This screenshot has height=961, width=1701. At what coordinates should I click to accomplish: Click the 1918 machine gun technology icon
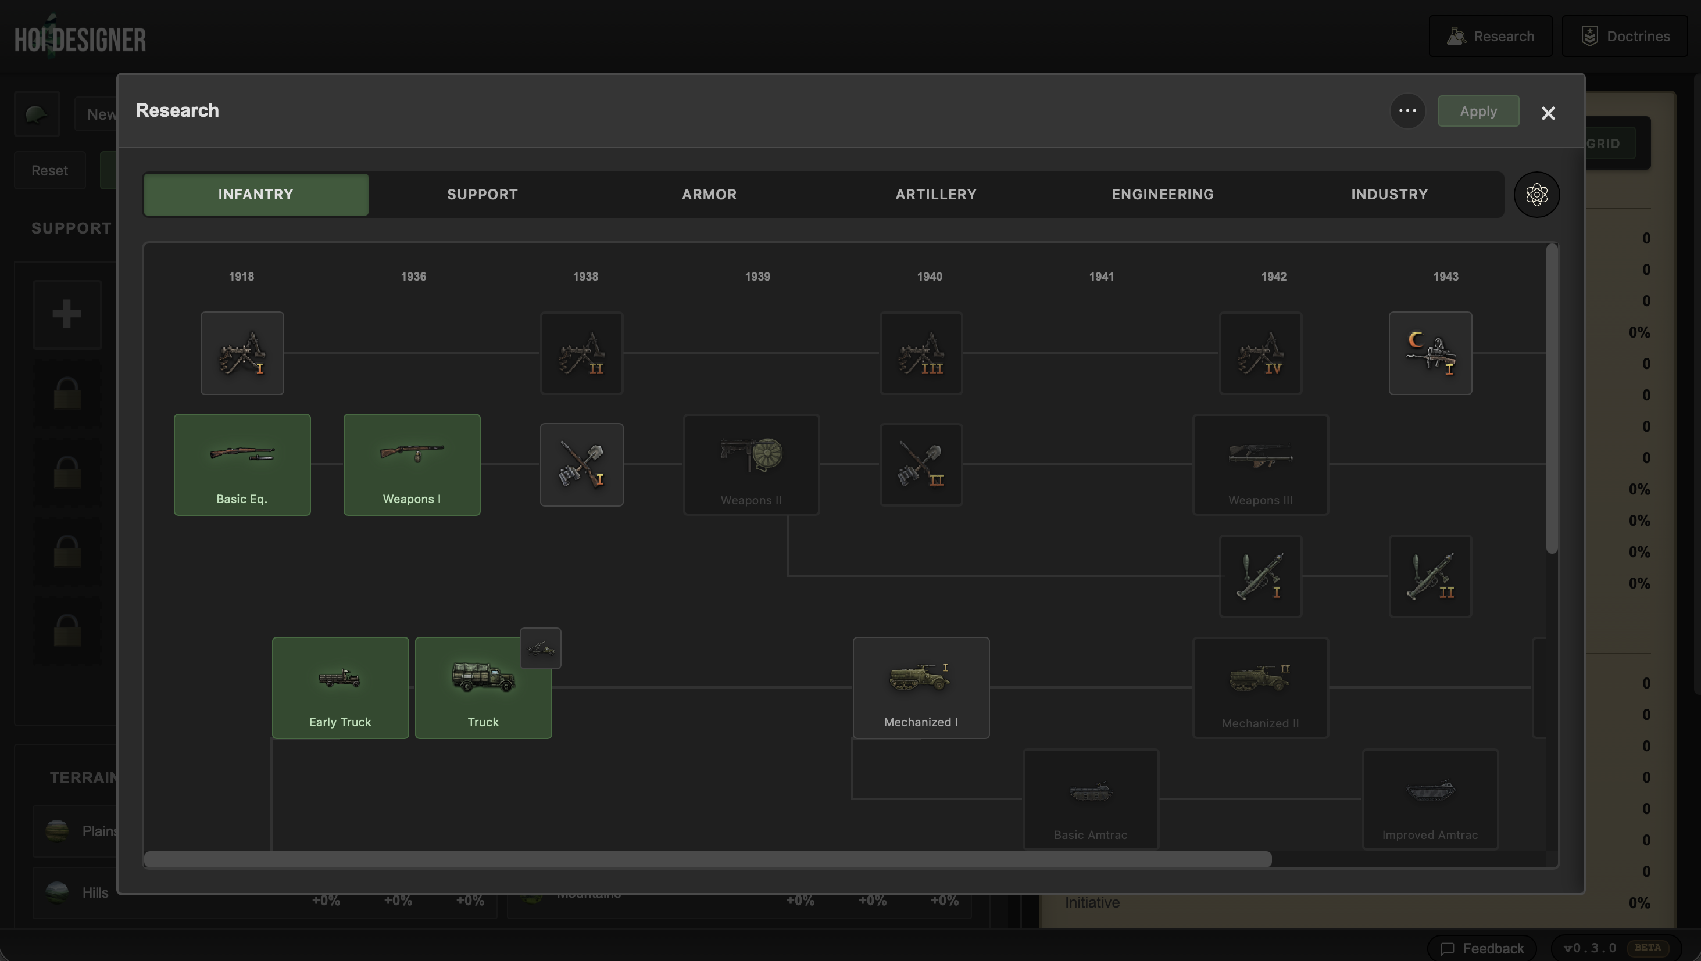242,353
